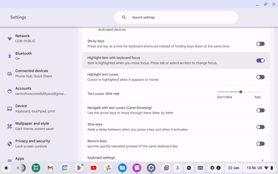The image size is (278, 174).
Task: Click the 'Don't blink' slider label
Action: (224, 97)
